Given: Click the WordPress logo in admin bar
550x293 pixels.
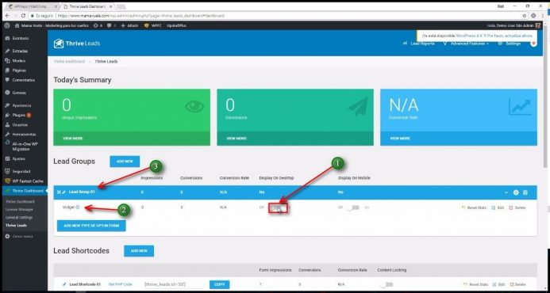Looking at the screenshot, I should [7, 25].
